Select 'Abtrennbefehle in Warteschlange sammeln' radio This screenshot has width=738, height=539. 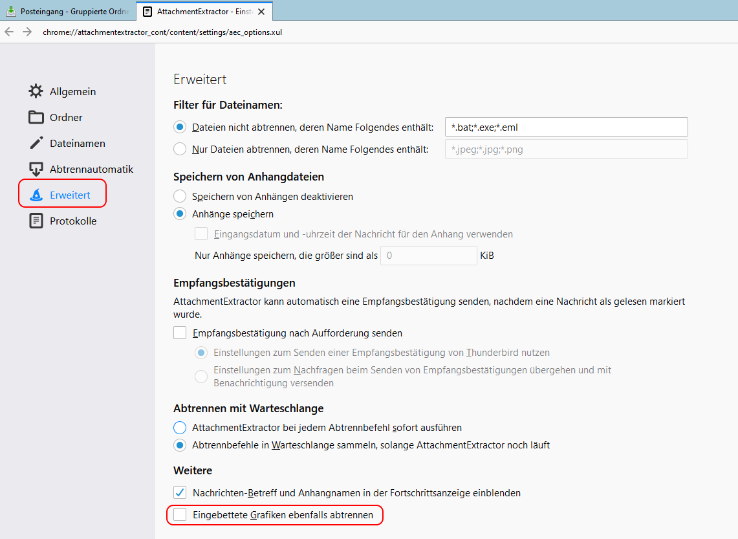180,445
